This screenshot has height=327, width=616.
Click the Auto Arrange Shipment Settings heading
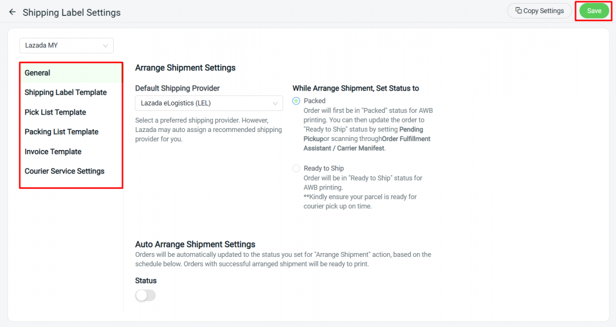[195, 244]
